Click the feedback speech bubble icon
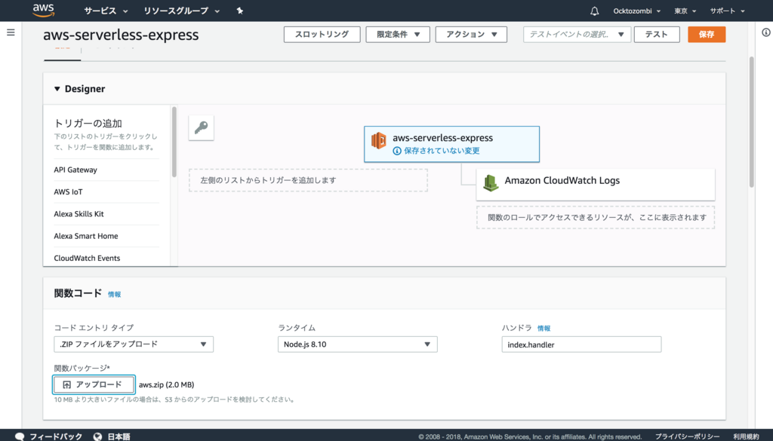This screenshot has width=773, height=441. pyautogui.click(x=20, y=436)
